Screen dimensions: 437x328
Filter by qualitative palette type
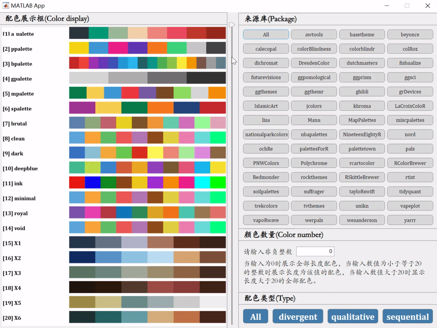coord(353,316)
